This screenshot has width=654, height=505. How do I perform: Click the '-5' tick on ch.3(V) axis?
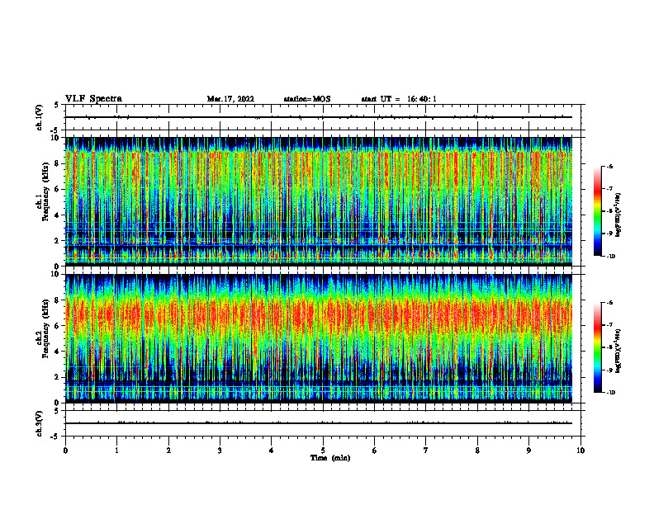pos(56,437)
